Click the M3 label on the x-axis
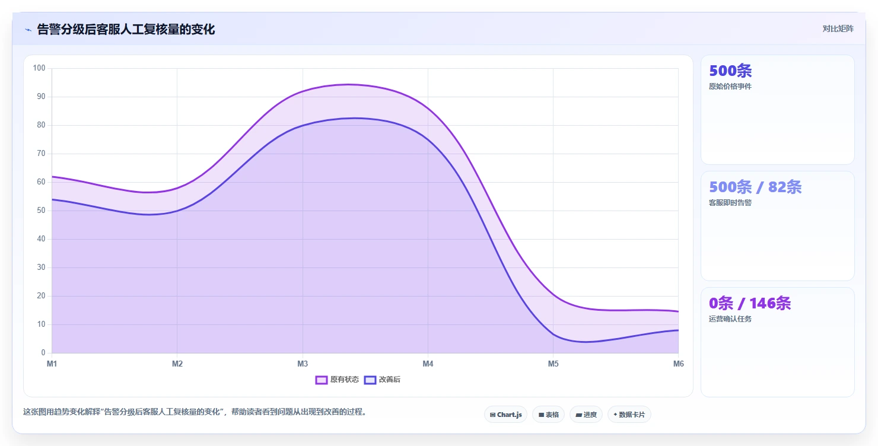878x446 pixels. (x=303, y=364)
